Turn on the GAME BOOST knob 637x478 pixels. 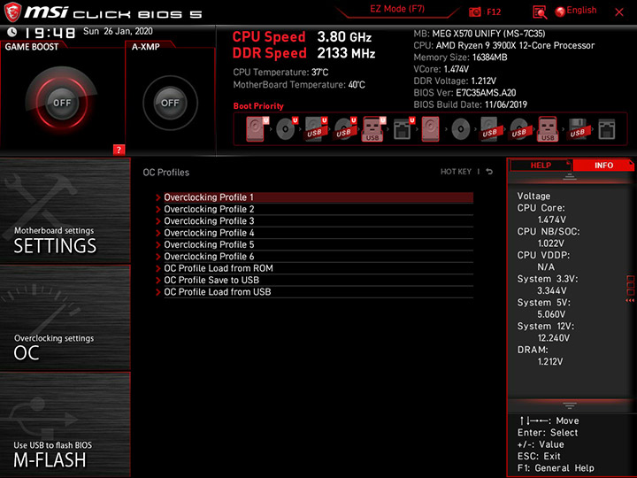point(62,103)
